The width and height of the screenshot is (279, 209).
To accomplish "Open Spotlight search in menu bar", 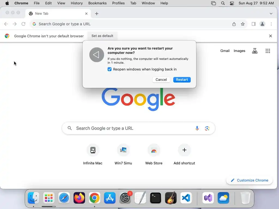I will coord(223,3).
